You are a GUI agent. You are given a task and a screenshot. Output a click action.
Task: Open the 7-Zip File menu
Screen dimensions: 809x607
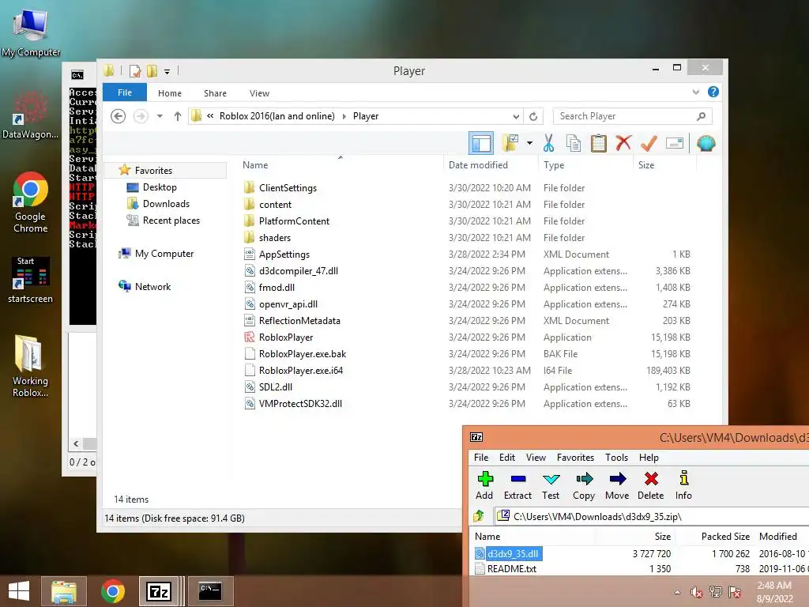tap(481, 458)
